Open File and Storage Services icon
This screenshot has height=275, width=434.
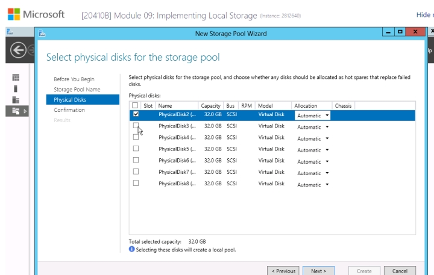pyautogui.click(x=16, y=111)
